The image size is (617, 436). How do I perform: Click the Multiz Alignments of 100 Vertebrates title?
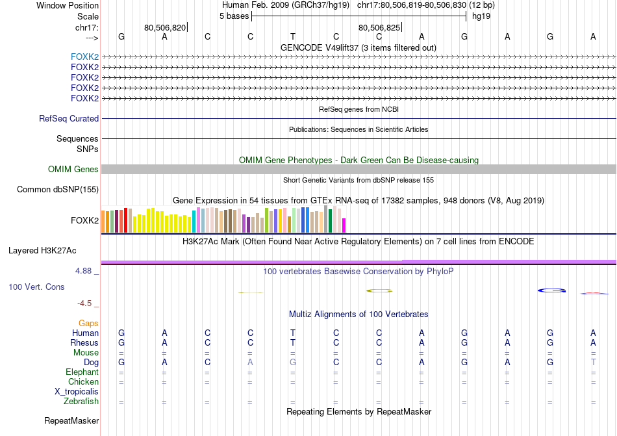click(x=359, y=314)
